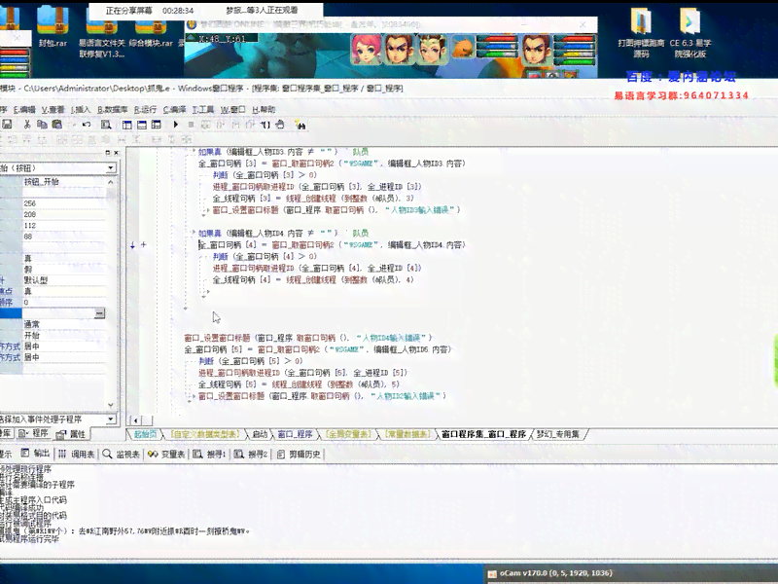Switch to the 属性 side panel tab

[x=71, y=434]
